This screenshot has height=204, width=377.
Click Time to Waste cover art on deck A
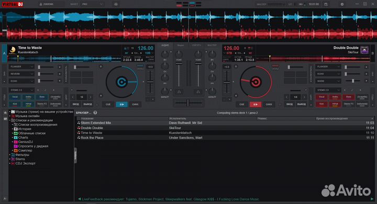coord(12,50)
